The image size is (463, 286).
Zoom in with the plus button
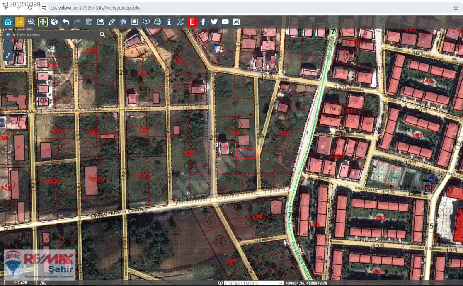8,35
